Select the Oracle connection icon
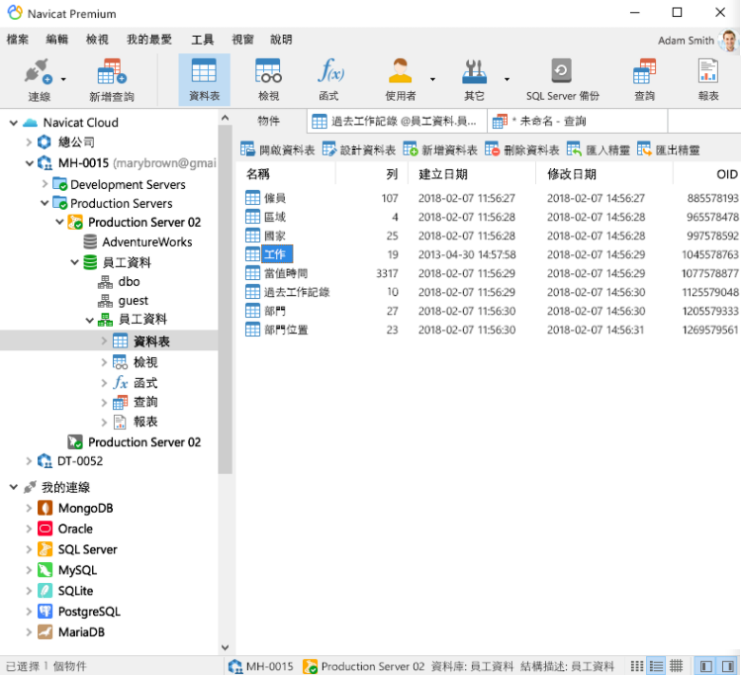The image size is (741, 675). click(x=45, y=529)
